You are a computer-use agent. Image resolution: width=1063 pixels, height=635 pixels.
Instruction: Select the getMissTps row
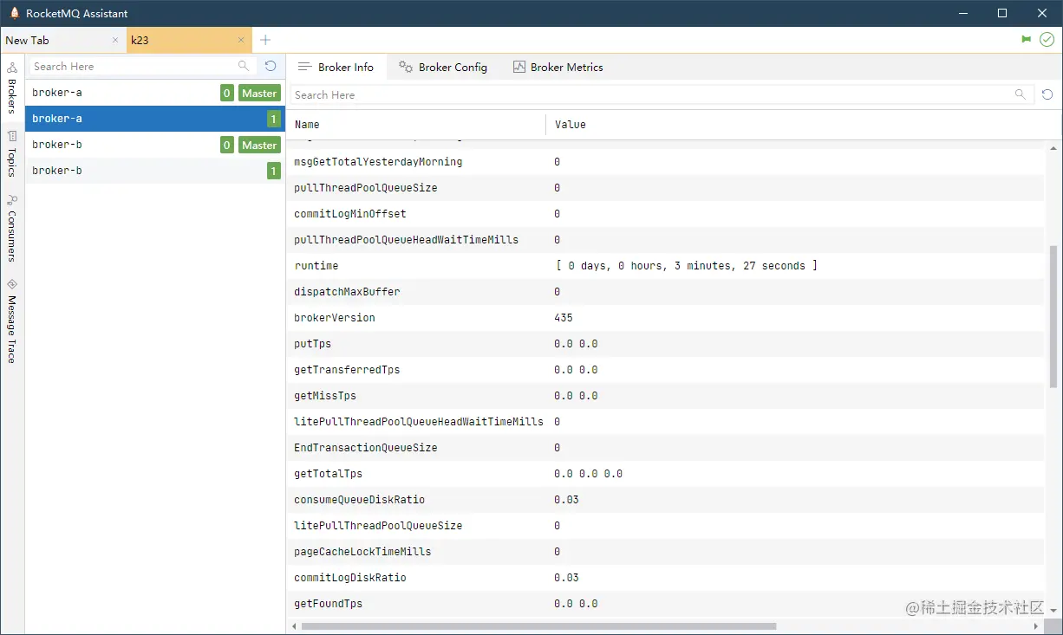click(x=665, y=396)
